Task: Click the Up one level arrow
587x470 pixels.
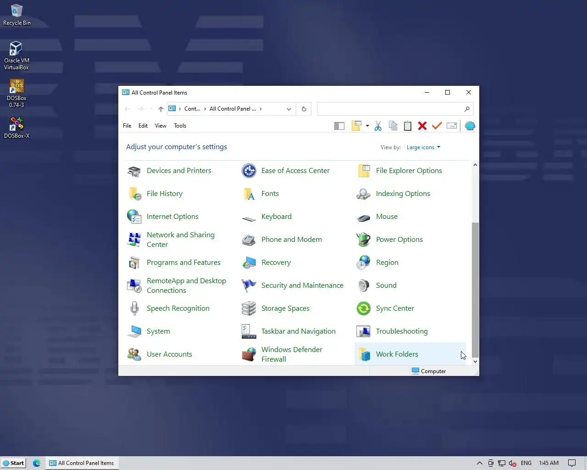Action: click(161, 109)
